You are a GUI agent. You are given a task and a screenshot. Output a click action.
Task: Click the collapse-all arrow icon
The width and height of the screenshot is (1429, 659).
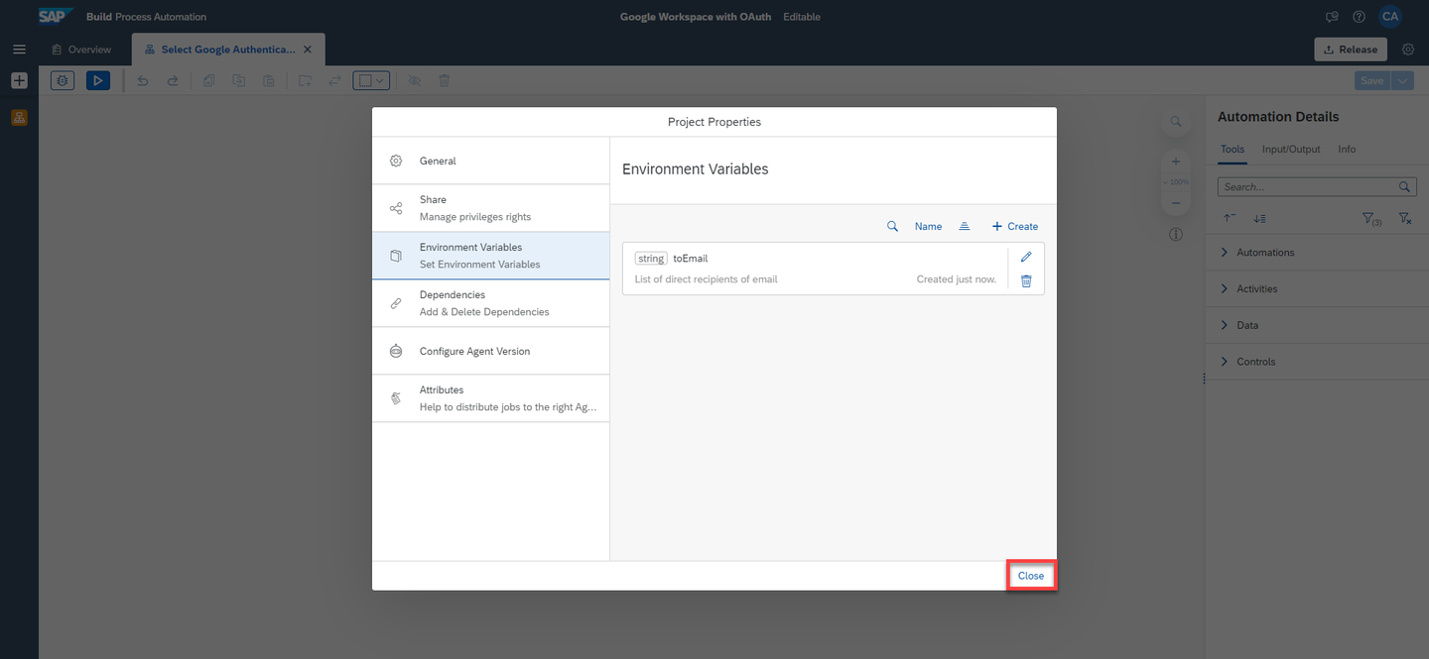pos(1230,218)
